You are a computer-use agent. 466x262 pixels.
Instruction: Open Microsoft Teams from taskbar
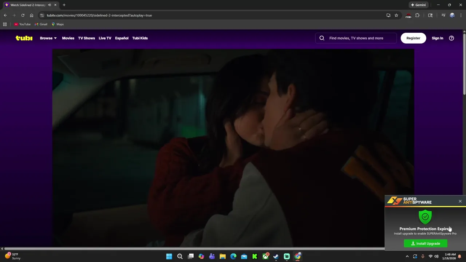(x=212, y=257)
